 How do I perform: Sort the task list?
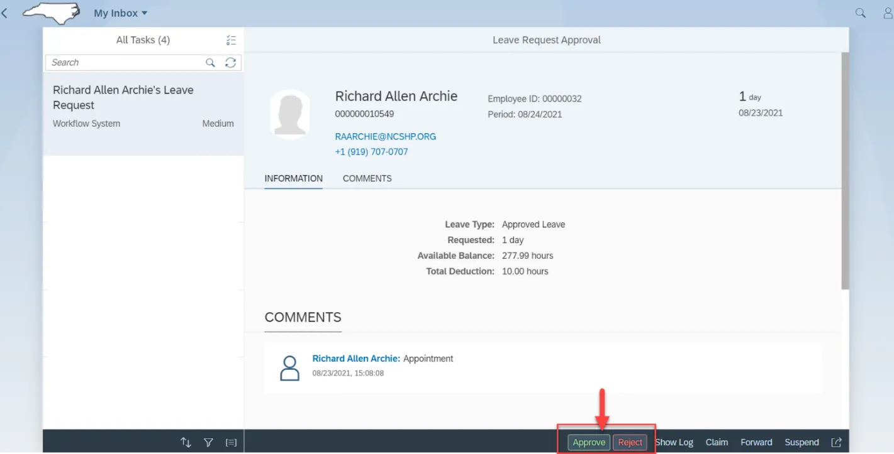186,442
